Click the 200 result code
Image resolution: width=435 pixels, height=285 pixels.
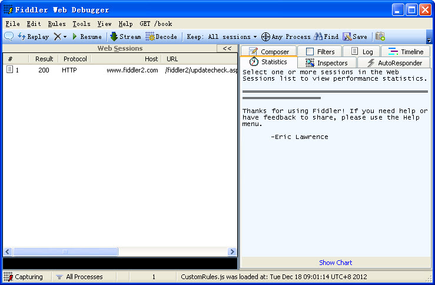point(44,70)
